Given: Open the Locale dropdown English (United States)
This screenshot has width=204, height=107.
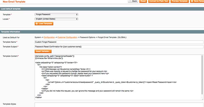Looking at the screenshot, I should [x=56, y=19].
